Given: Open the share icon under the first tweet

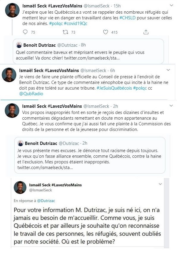Looking at the screenshot, I should (146, 32).
